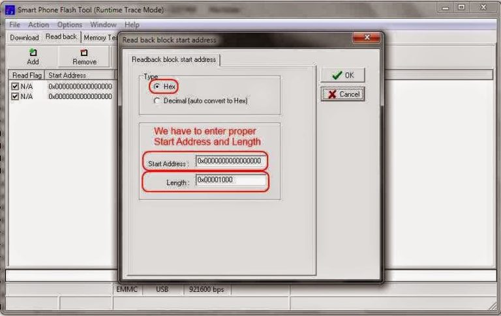Click the Read Flag column header

click(x=27, y=76)
